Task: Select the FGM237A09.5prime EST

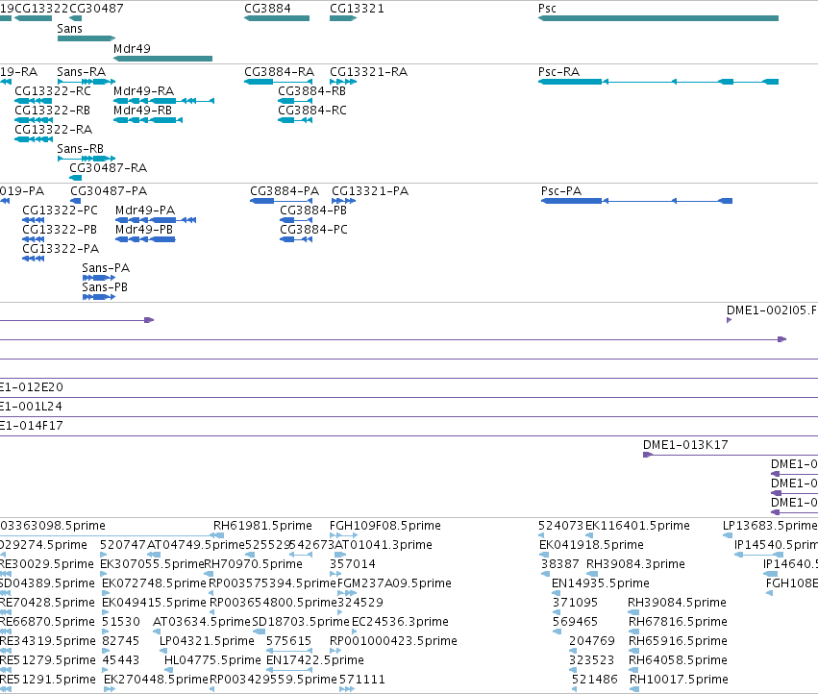Action: [347, 593]
